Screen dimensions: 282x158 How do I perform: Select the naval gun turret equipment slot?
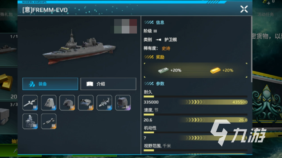tap(48, 102)
